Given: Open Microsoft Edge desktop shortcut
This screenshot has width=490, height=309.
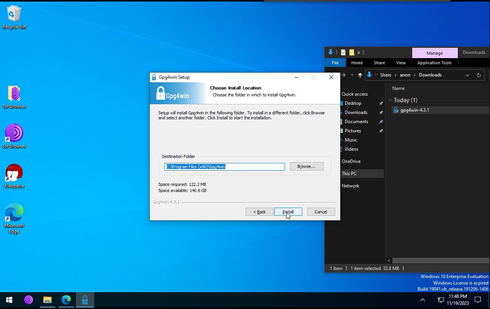Looking at the screenshot, I should click(14, 214).
